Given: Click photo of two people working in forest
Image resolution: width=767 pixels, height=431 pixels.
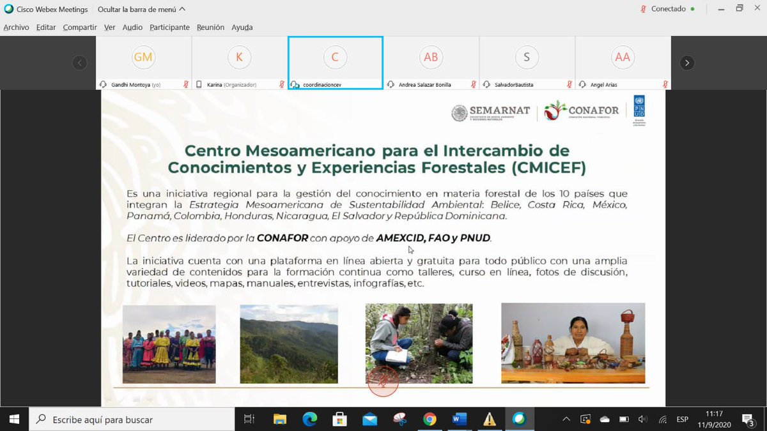Looking at the screenshot, I should point(419,343).
